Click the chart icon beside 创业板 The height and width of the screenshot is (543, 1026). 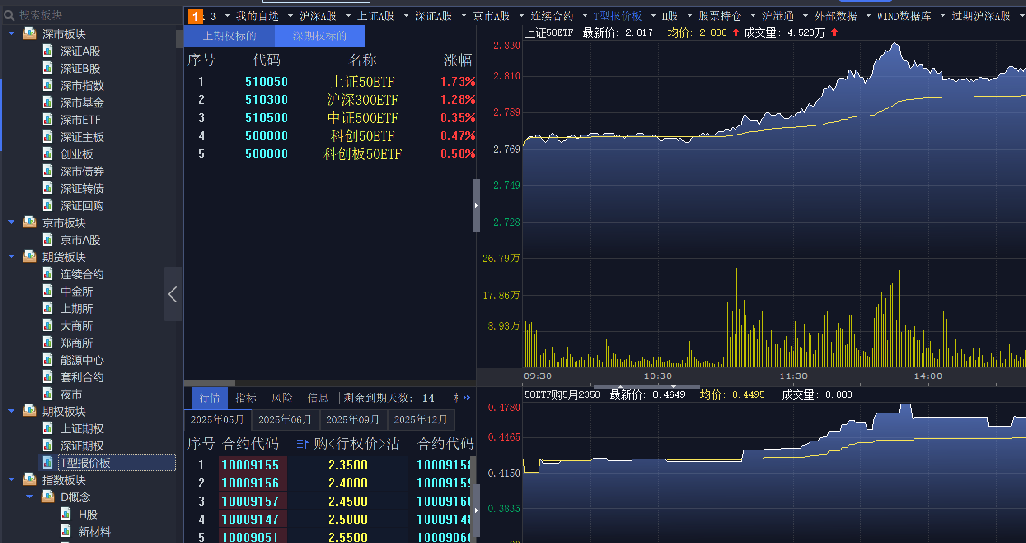48,154
